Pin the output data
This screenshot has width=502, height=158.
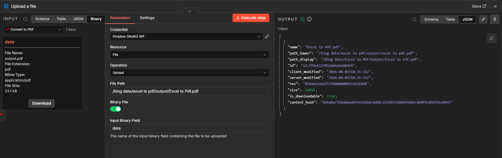[494, 19]
